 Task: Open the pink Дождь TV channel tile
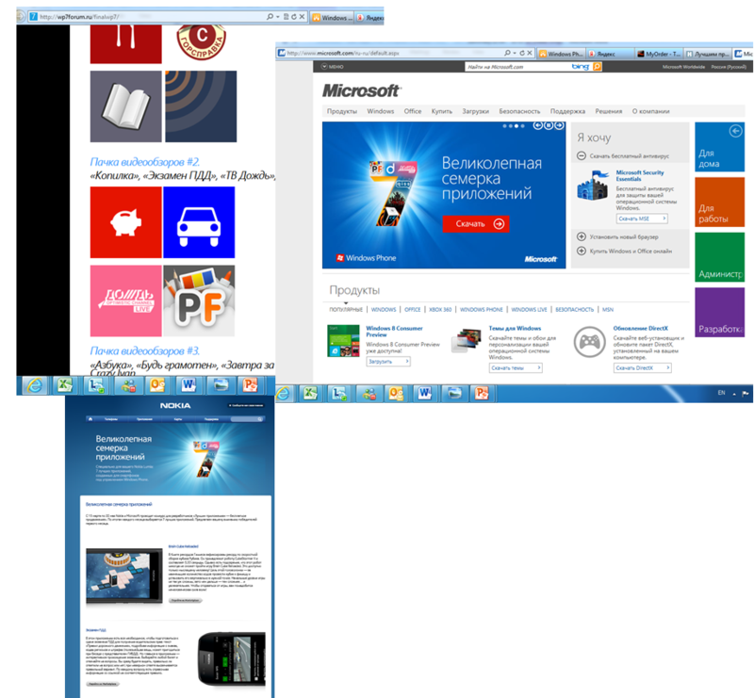[x=126, y=300]
